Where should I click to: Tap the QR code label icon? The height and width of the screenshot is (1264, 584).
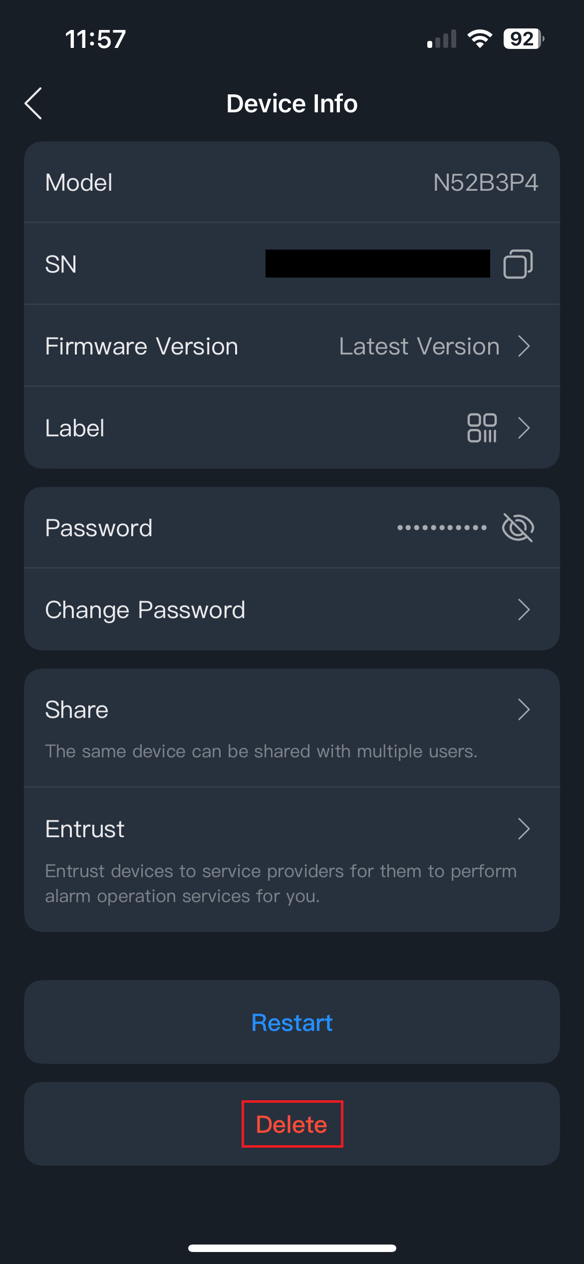[482, 428]
